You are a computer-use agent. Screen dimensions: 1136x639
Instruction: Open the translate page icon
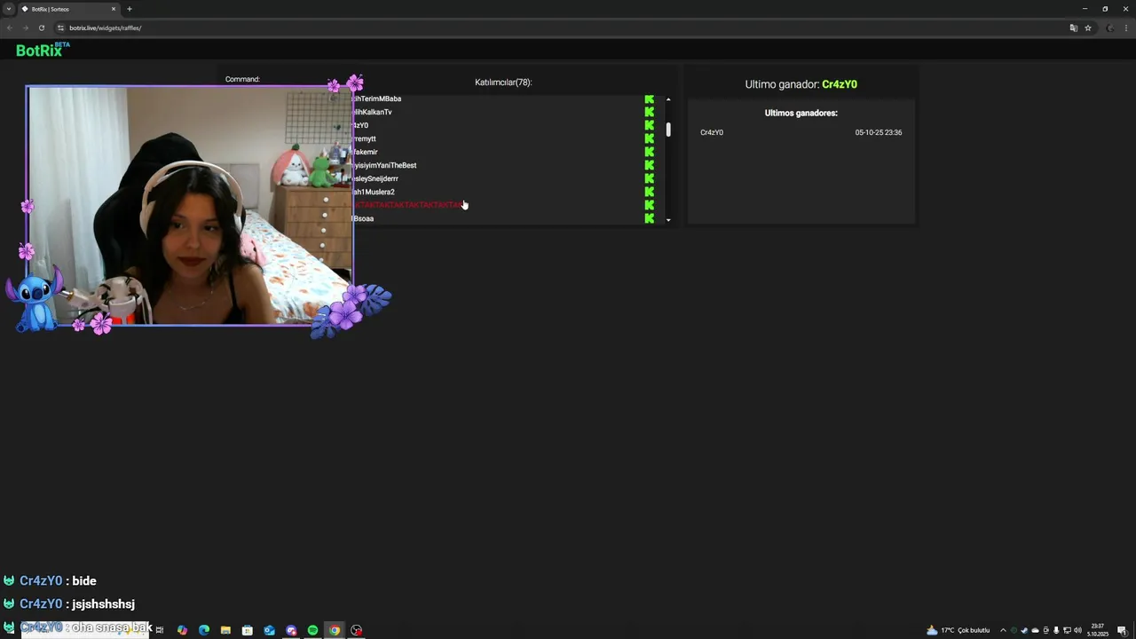[1073, 28]
